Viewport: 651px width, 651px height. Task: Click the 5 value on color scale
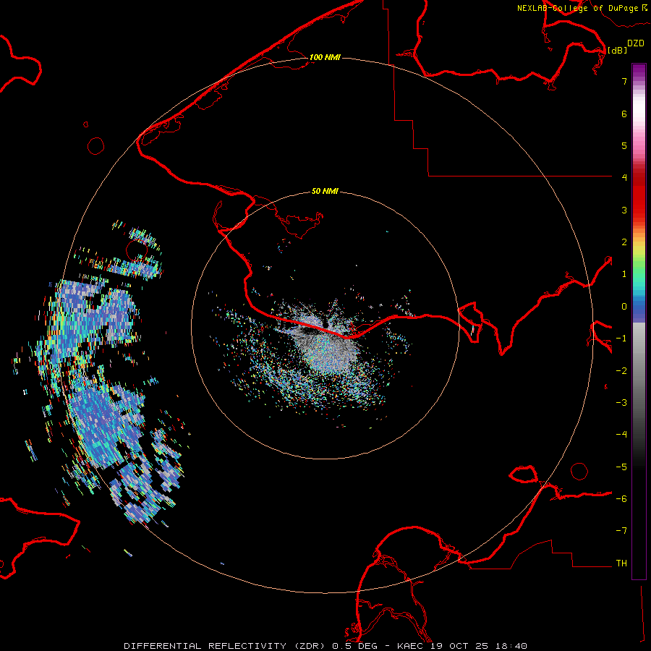click(x=624, y=145)
